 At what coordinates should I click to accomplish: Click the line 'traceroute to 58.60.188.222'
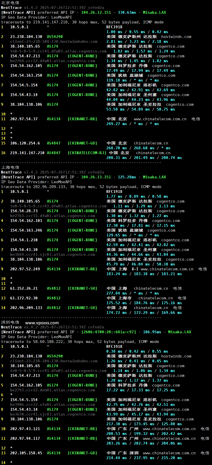[x=80, y=342]
